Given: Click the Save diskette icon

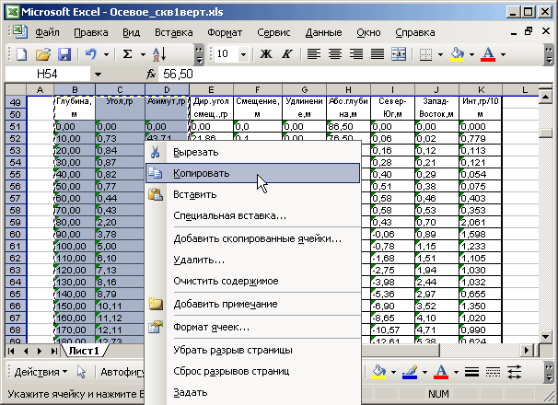Looking at the screenshot, I should tap(64, 55).
